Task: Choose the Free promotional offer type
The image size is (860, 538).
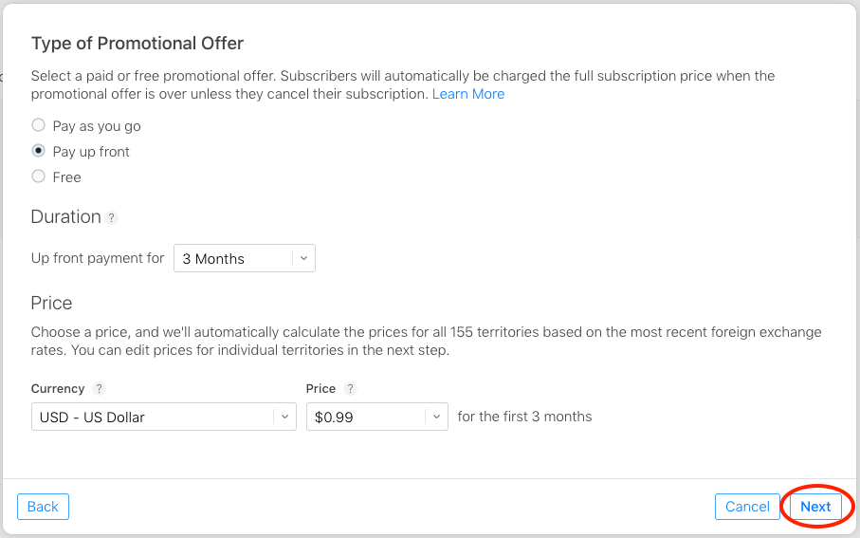Action: tap(38, 176)
